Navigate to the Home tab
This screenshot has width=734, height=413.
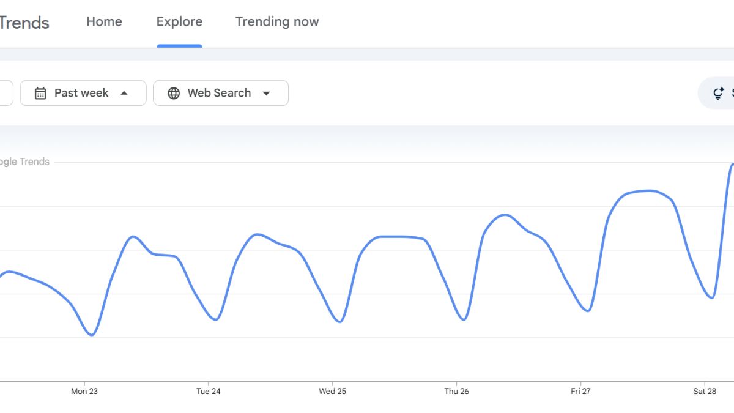(104, 22)
